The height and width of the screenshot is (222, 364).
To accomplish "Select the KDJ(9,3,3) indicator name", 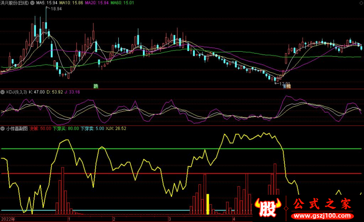I will 17,92.
